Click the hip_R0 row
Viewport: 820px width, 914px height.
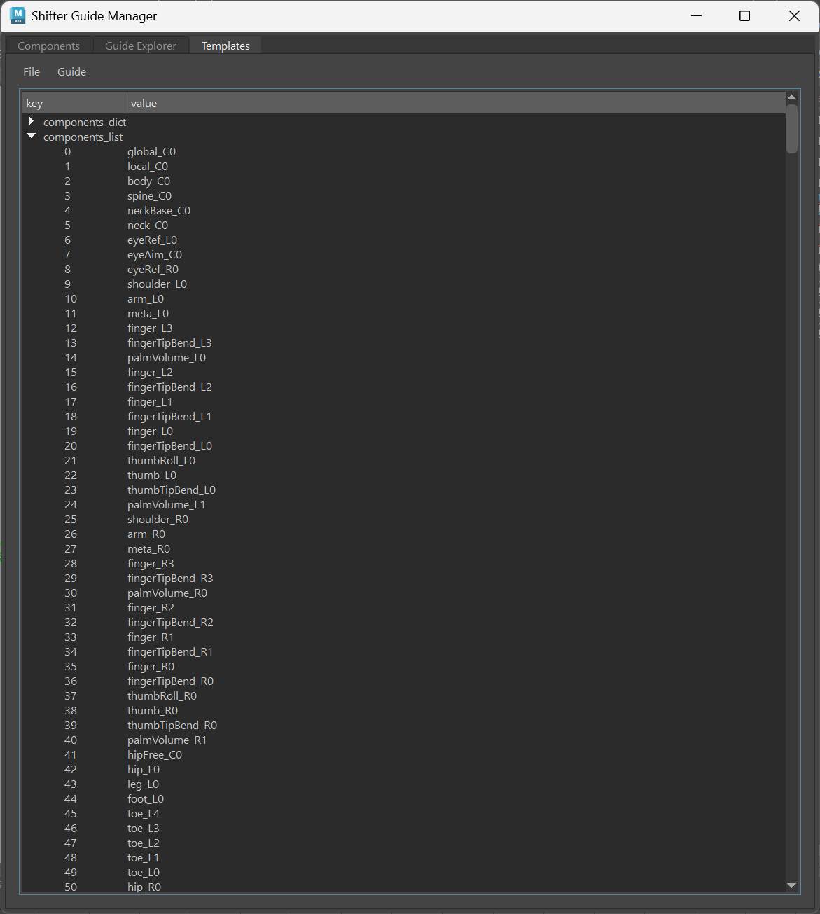point(403,887)
